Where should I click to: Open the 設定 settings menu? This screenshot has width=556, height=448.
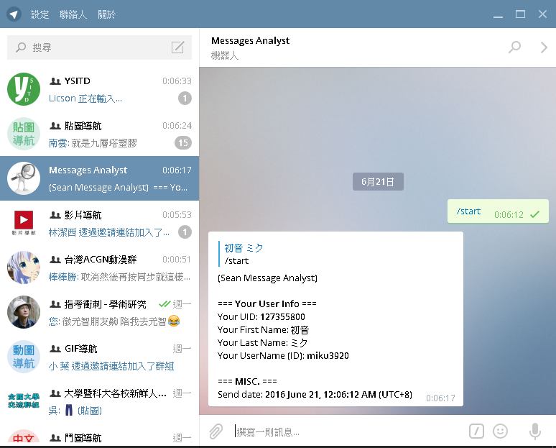(x=40, y=14)
